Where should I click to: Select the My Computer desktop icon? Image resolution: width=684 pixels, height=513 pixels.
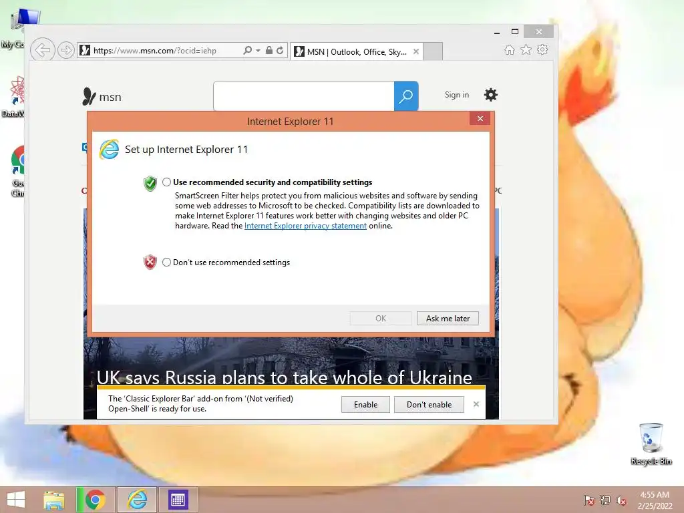(x=15, y=29)
